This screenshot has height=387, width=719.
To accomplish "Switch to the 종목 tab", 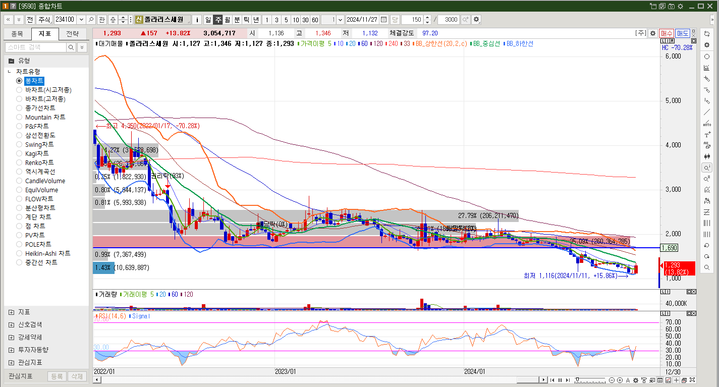I will [17, 34].
